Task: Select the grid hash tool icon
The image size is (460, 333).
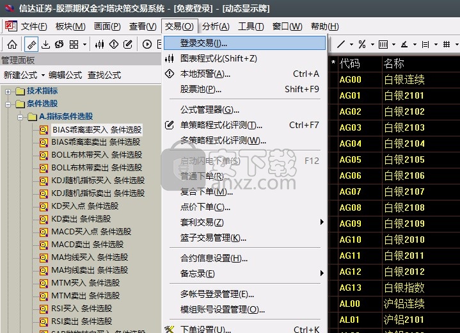Action: point(447,44)
